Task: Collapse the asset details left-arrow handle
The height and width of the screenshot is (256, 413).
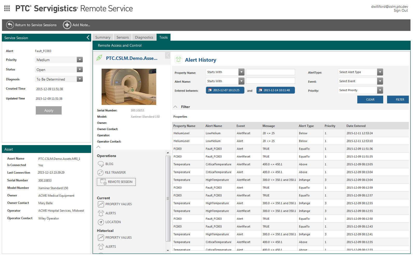Action: tap(168, 55)
